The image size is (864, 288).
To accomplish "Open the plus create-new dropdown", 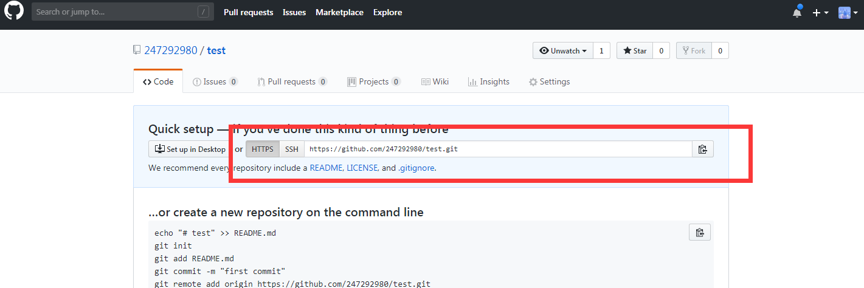I will (820, 12).
